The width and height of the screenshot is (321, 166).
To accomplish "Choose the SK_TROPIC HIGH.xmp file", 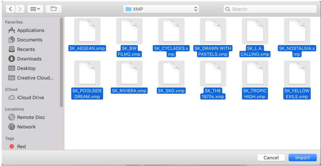I will pyautogui.click(x=255, y=74).
